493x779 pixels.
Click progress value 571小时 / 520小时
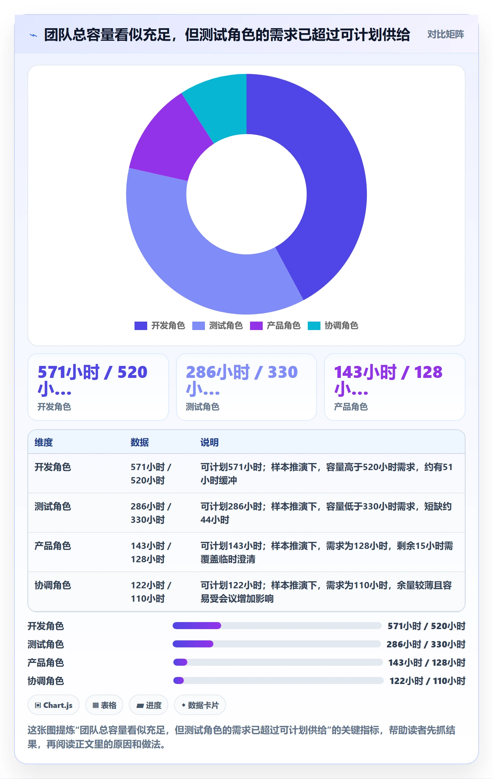click(x=426, y=626)
